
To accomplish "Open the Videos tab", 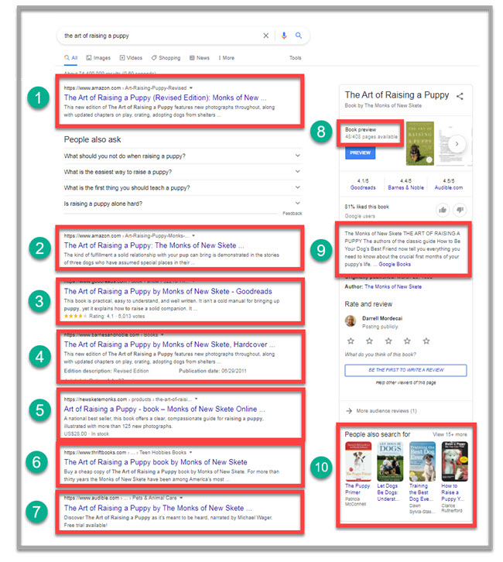I will (131, 58).
